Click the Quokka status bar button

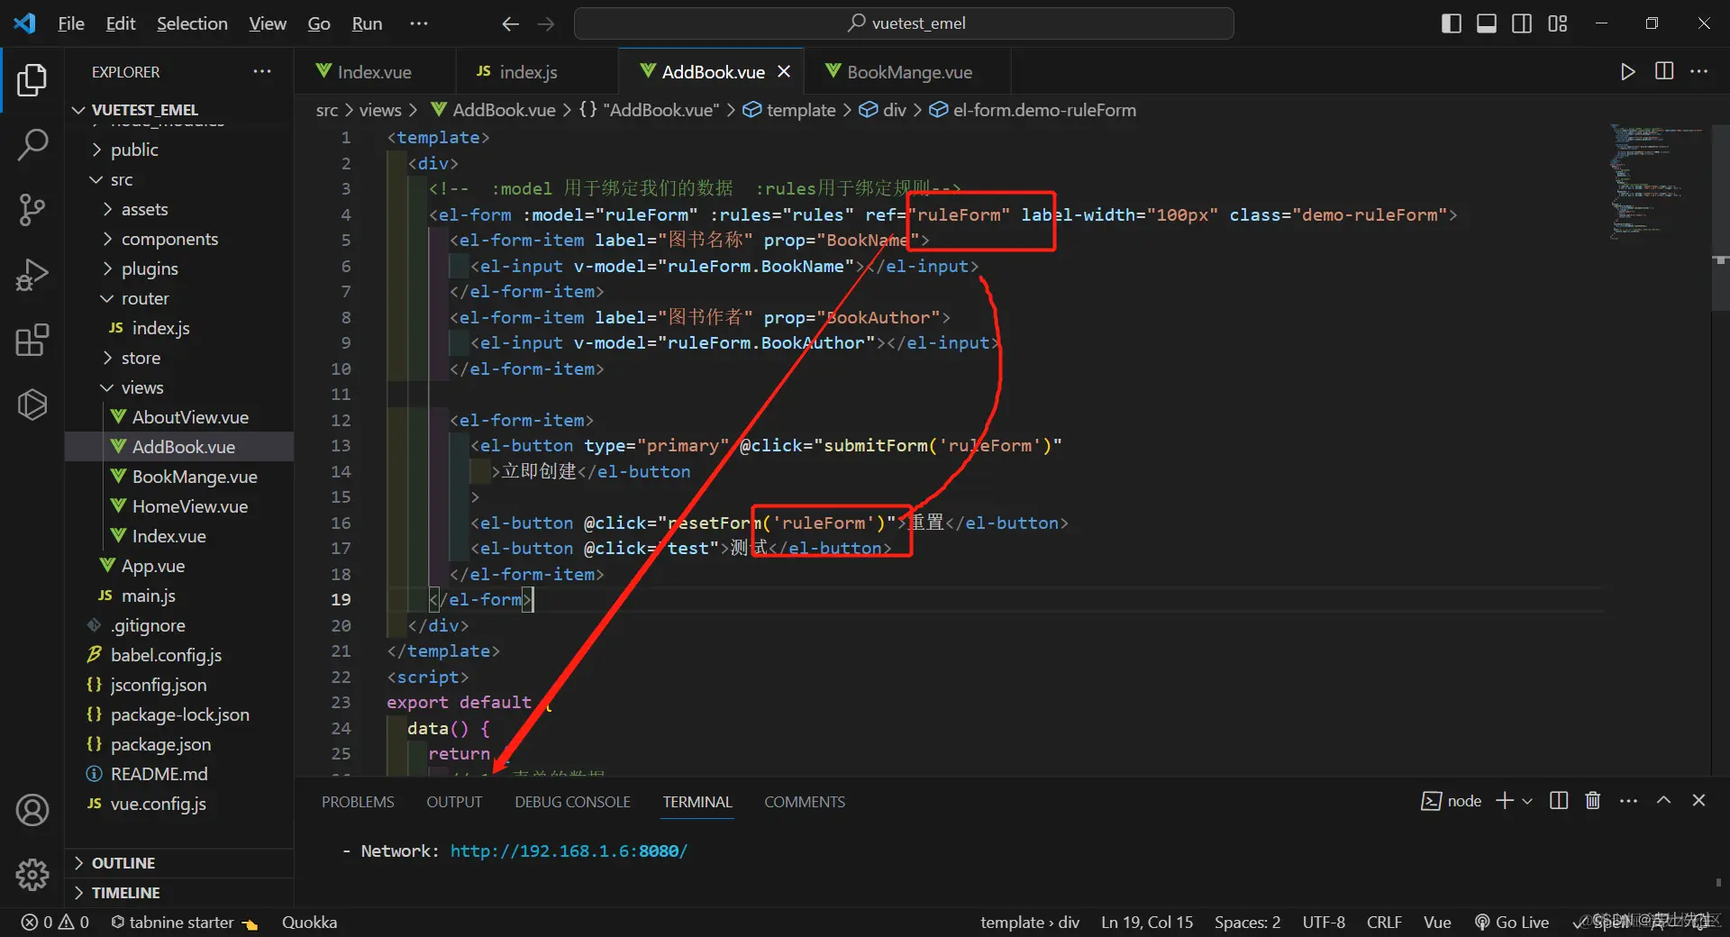coord(309,922)
